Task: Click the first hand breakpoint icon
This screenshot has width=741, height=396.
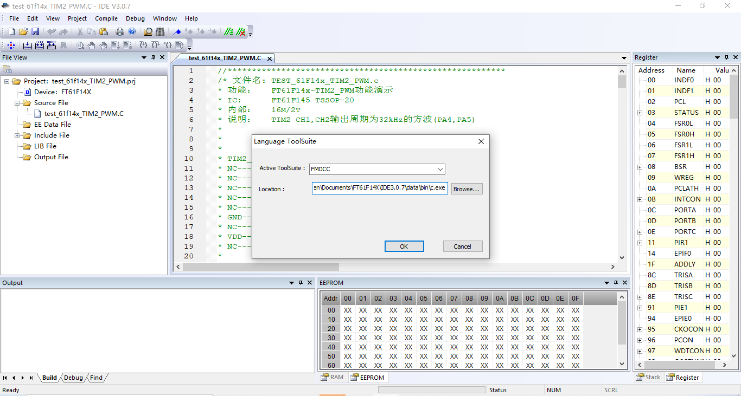Action: click(92, 45)
